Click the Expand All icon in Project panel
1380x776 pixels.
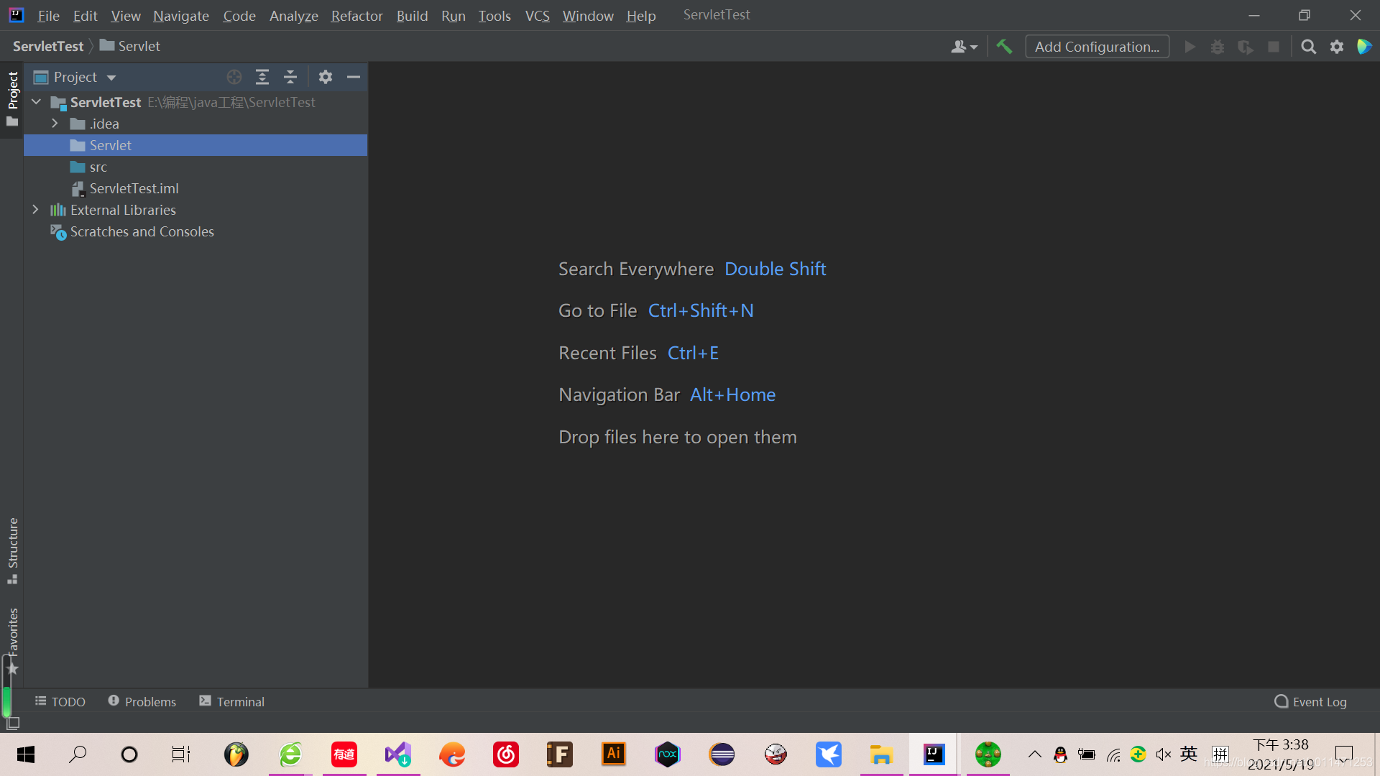(x=262, y=77)
